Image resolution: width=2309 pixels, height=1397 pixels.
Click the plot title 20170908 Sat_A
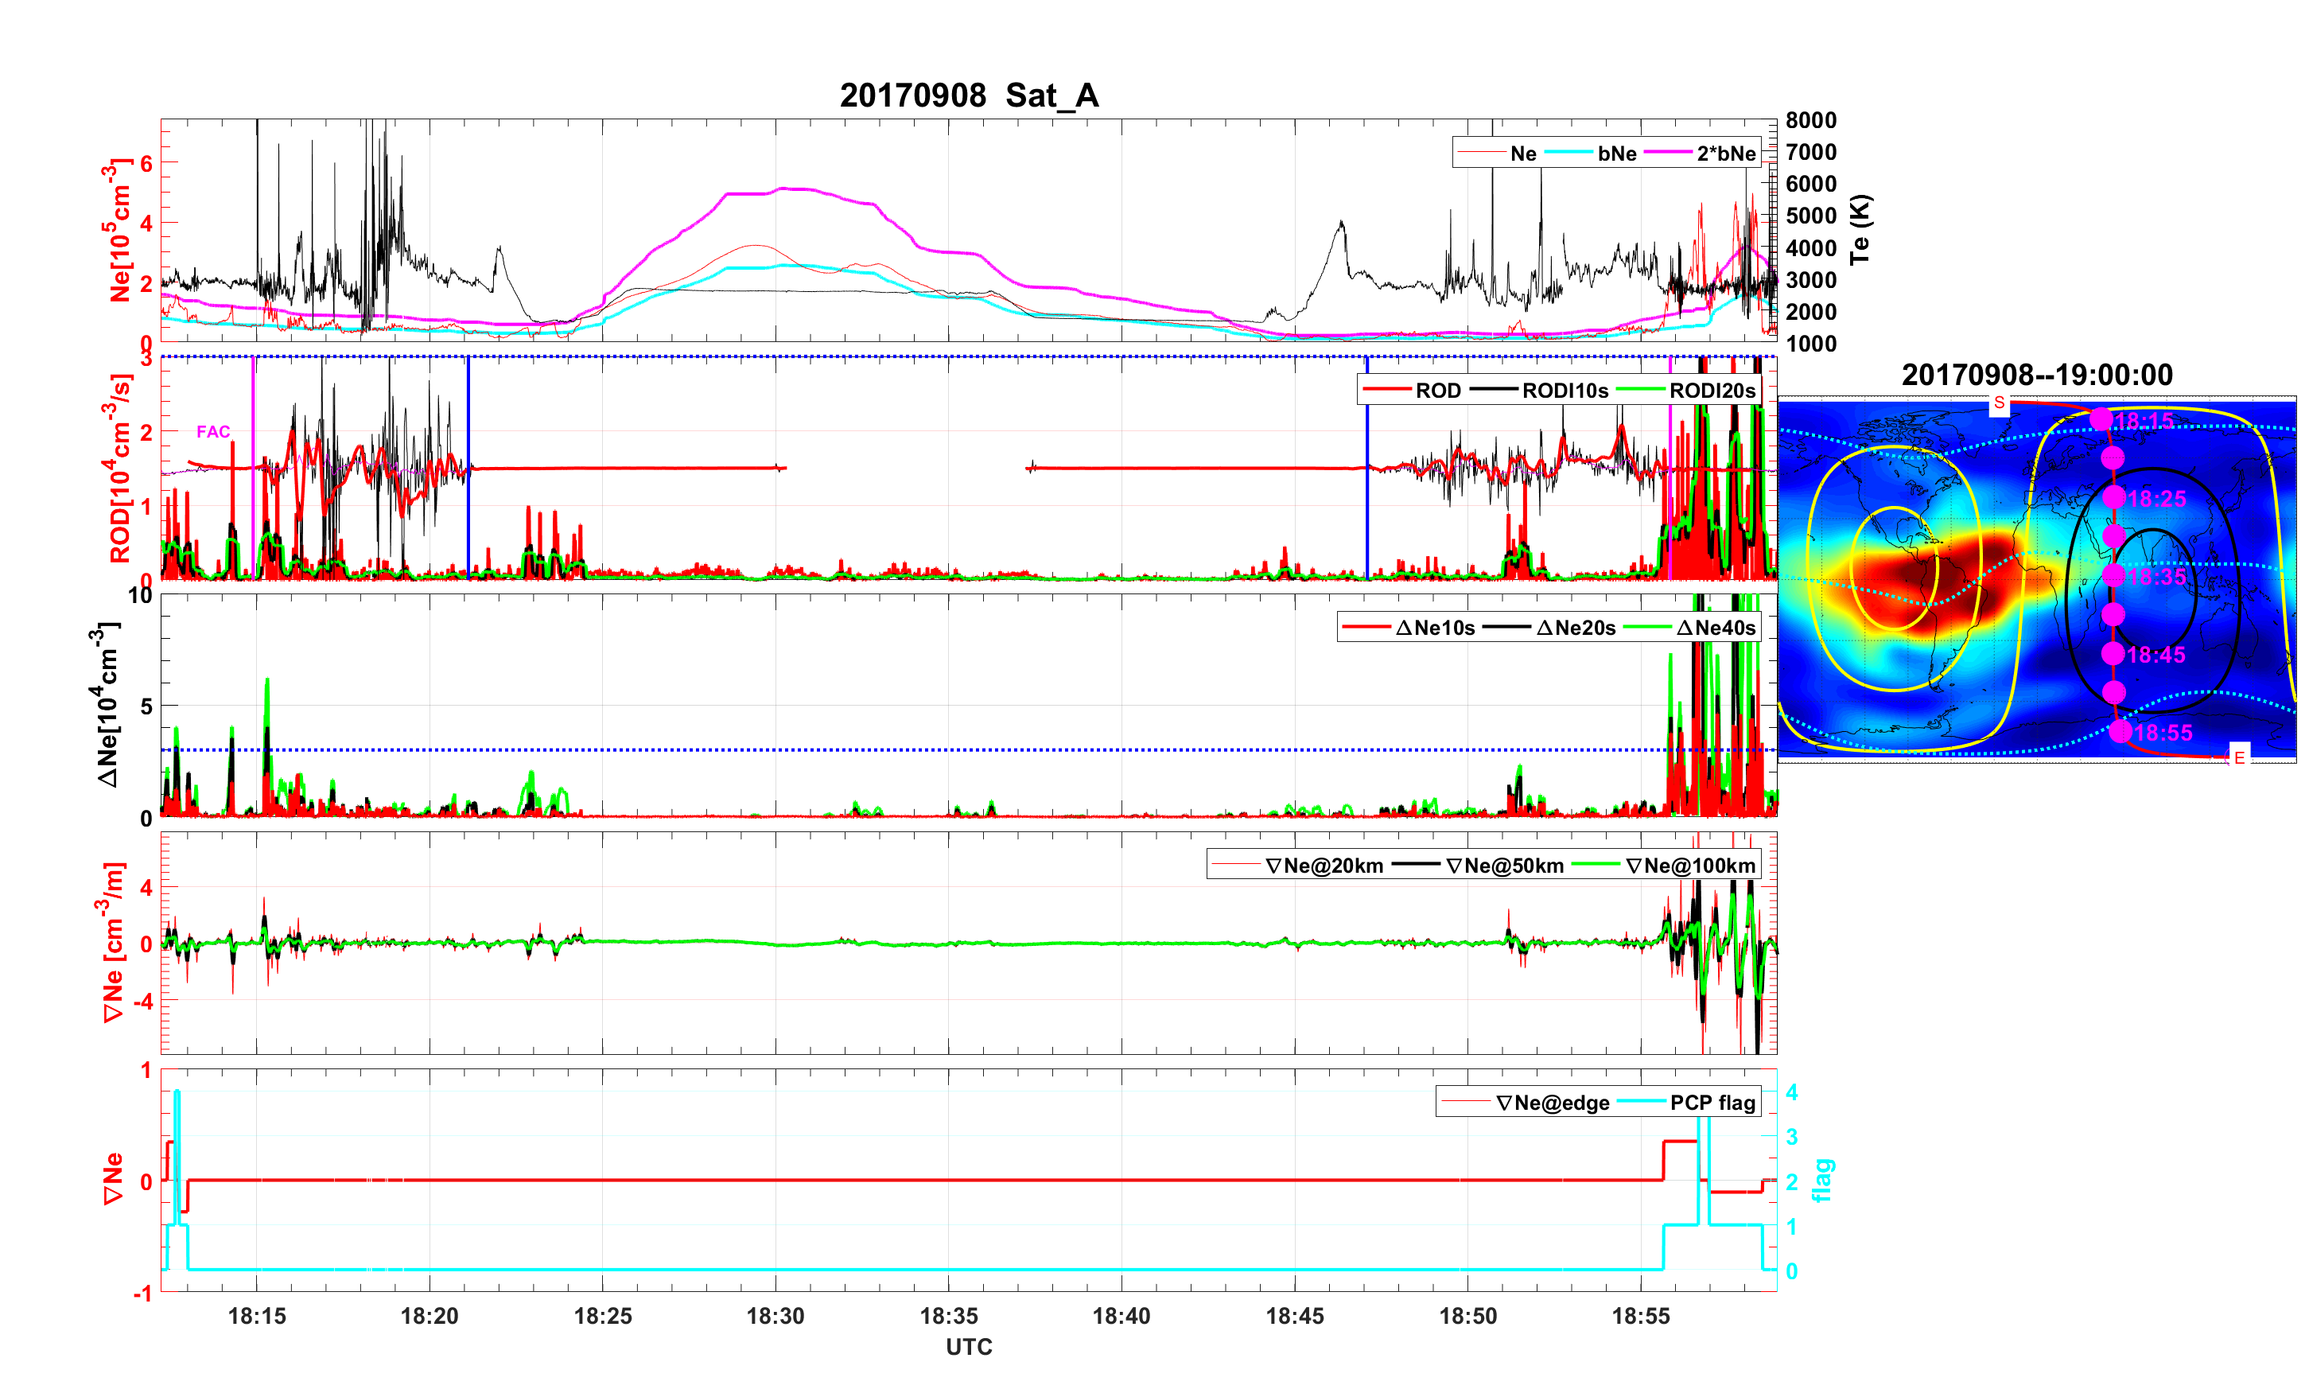pos(968,95)
